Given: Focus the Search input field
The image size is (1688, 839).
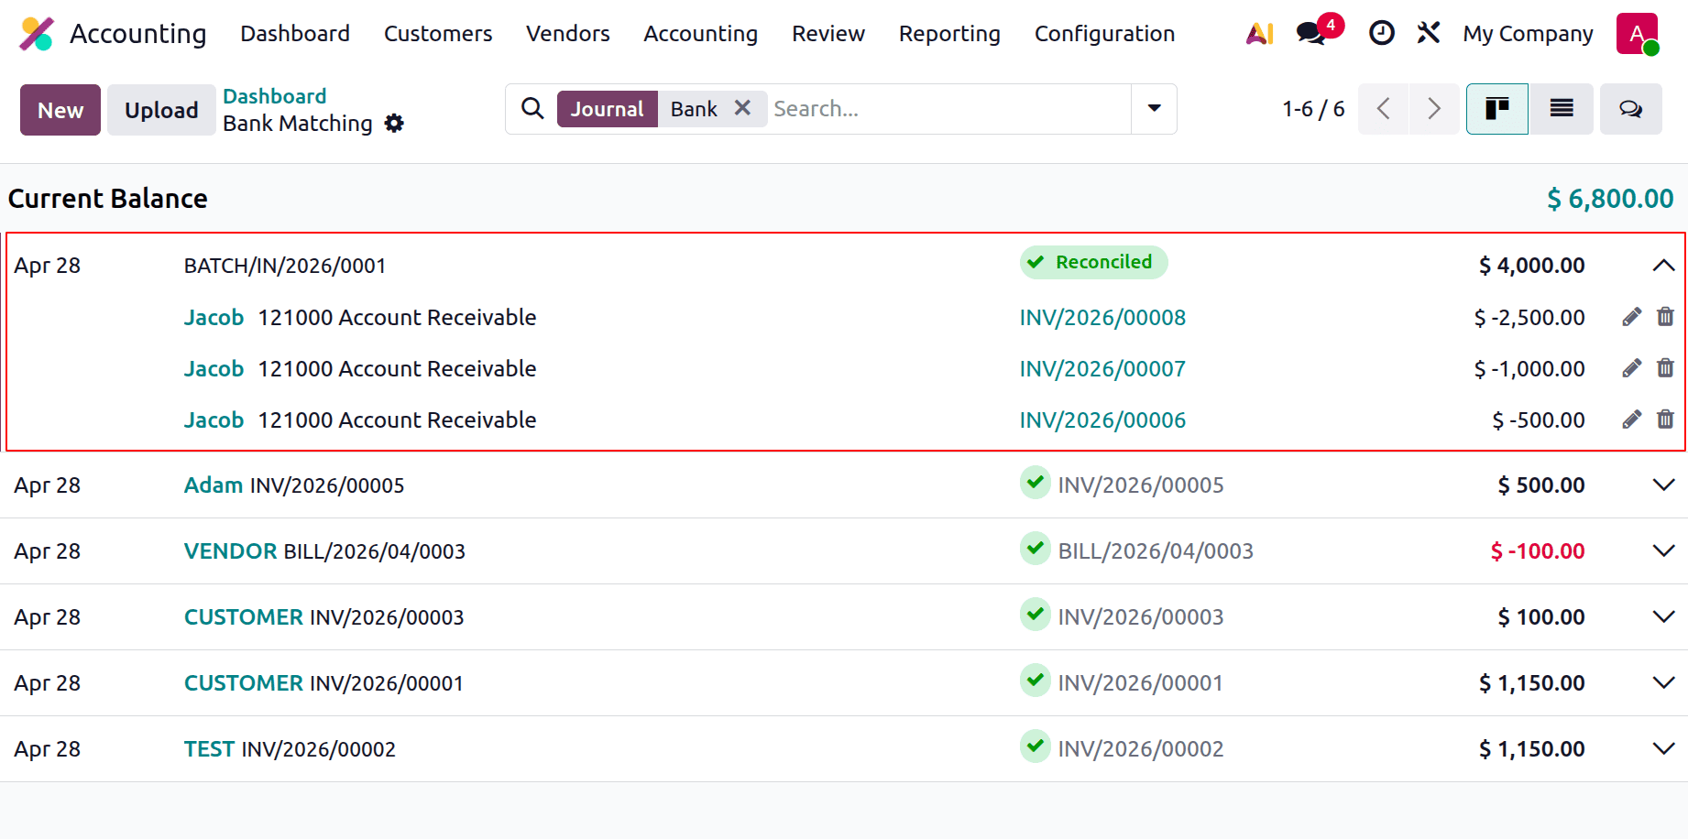Looking at the screenshot, I should tap(949, 109).
